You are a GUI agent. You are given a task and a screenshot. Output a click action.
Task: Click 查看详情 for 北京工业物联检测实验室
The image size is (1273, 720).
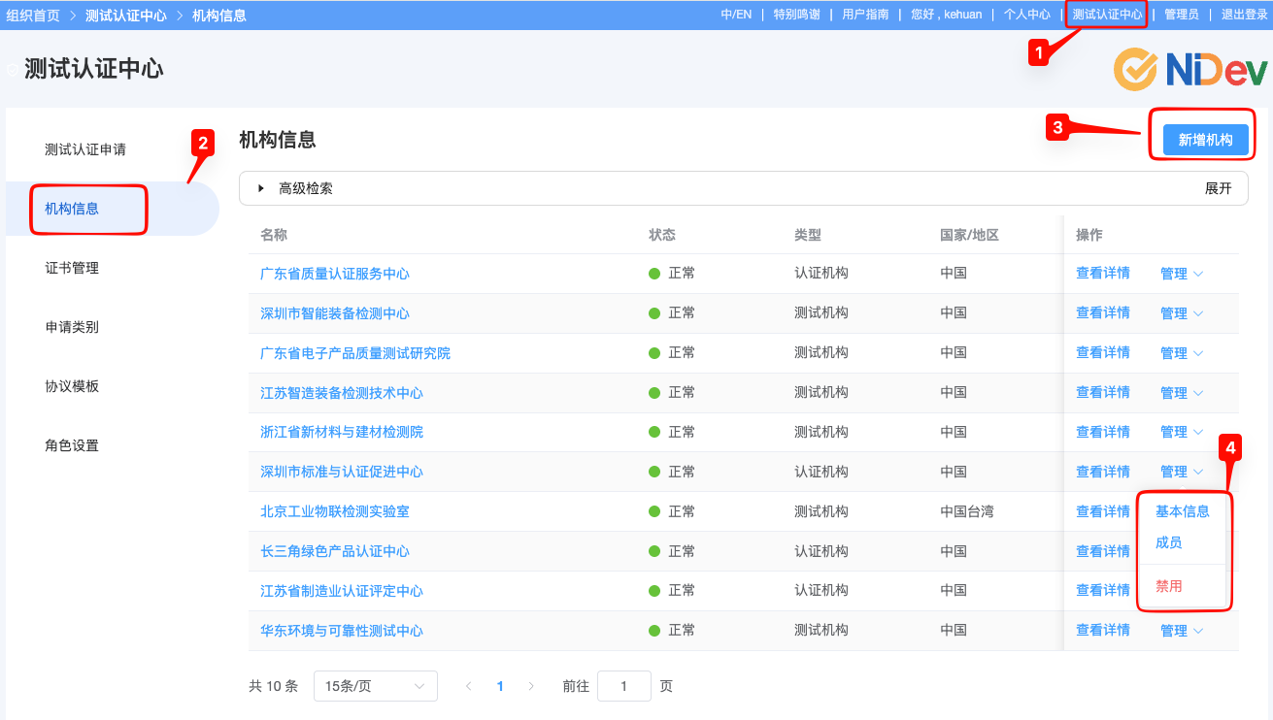click(1103, 511)
